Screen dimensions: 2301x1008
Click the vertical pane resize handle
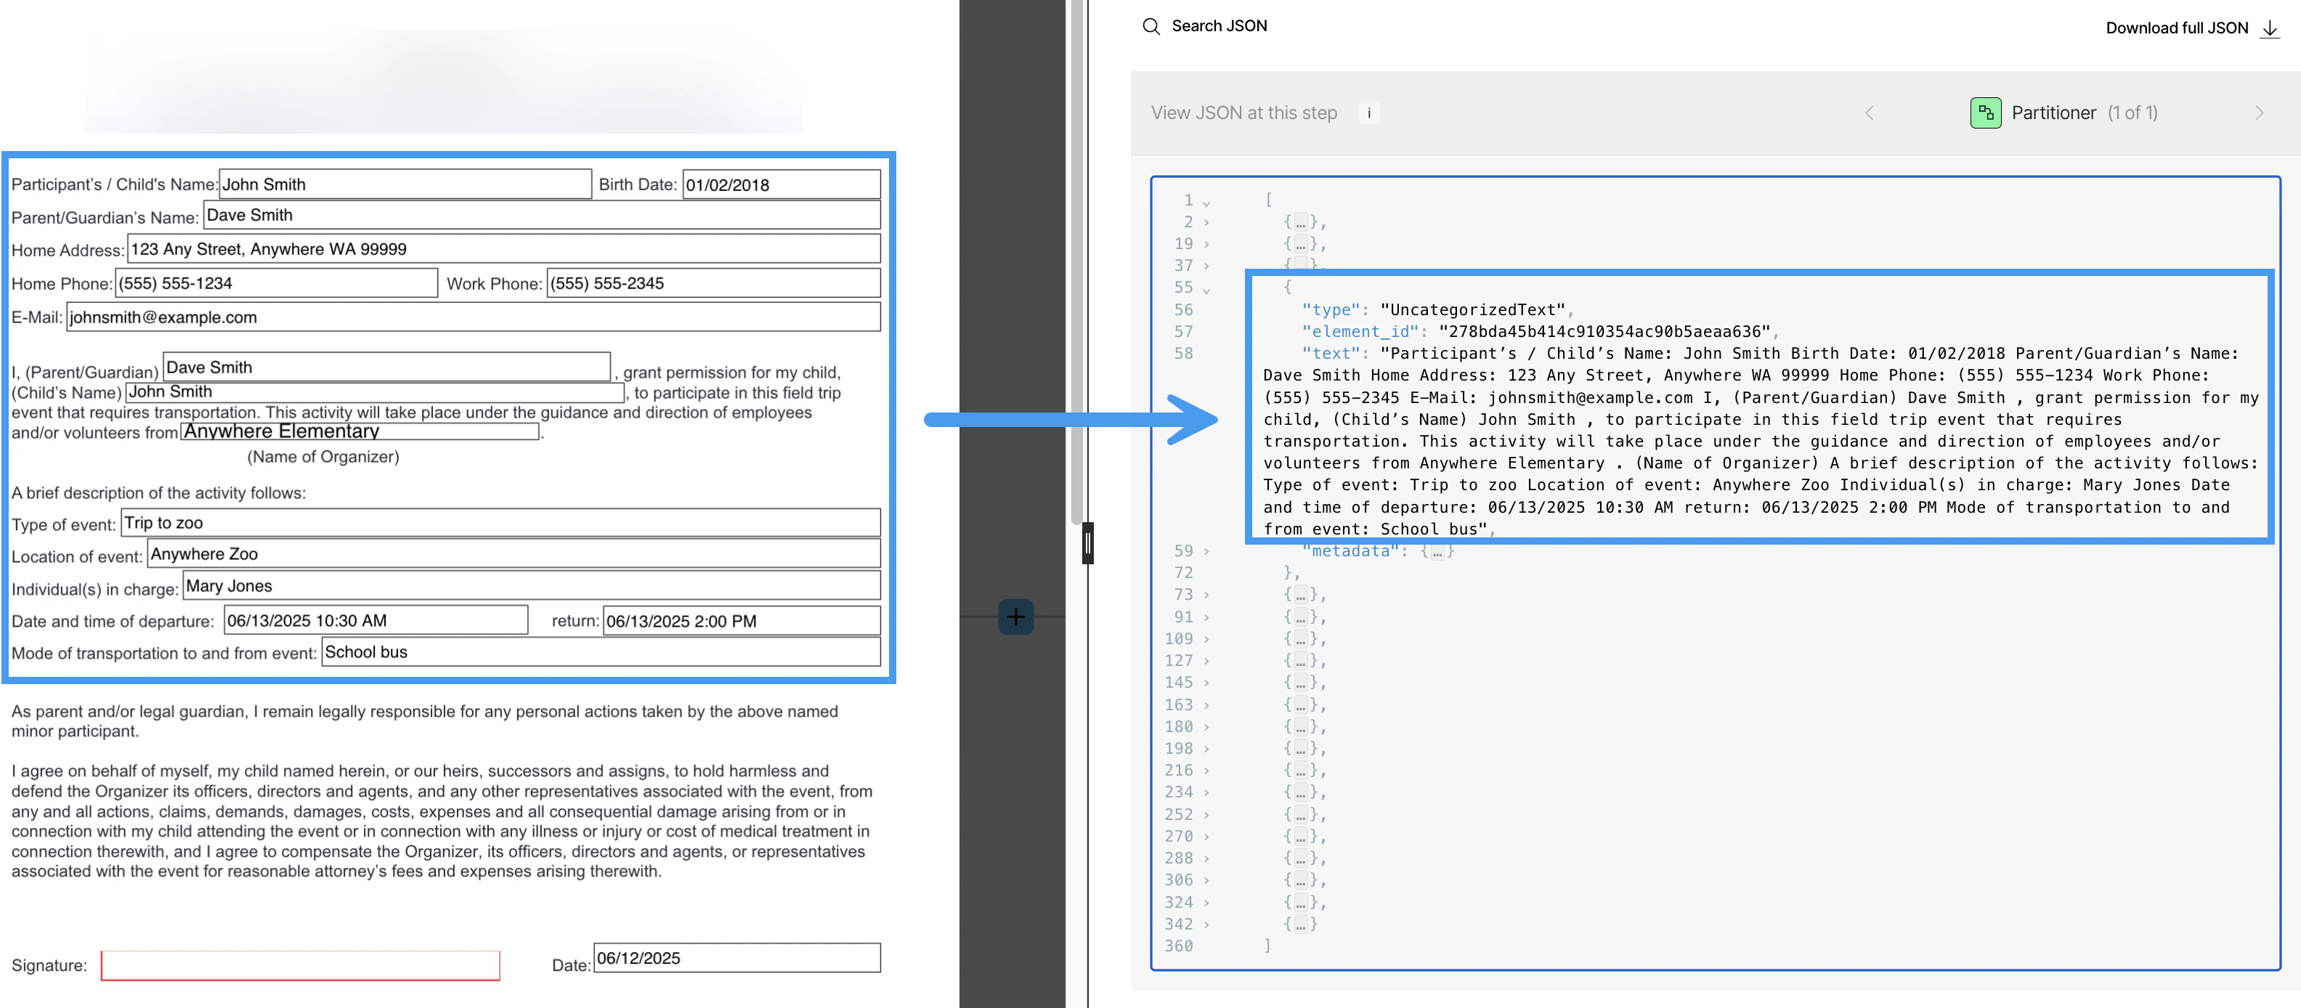pyautogui.click(x=1087, y=542)
